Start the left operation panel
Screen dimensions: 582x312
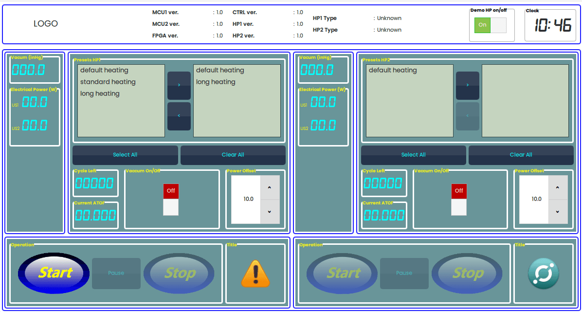54,273
